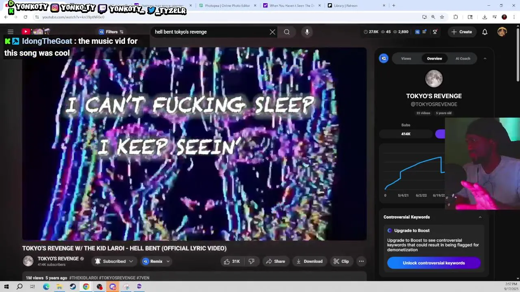Like the video with the 31K thumbs up
This screenshot has width=520, height=292.
coord(232,261)
